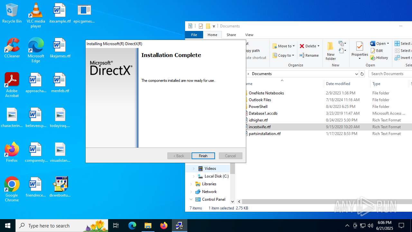
Task: Click the volume icon in system tray
Action: pos(370,226)
